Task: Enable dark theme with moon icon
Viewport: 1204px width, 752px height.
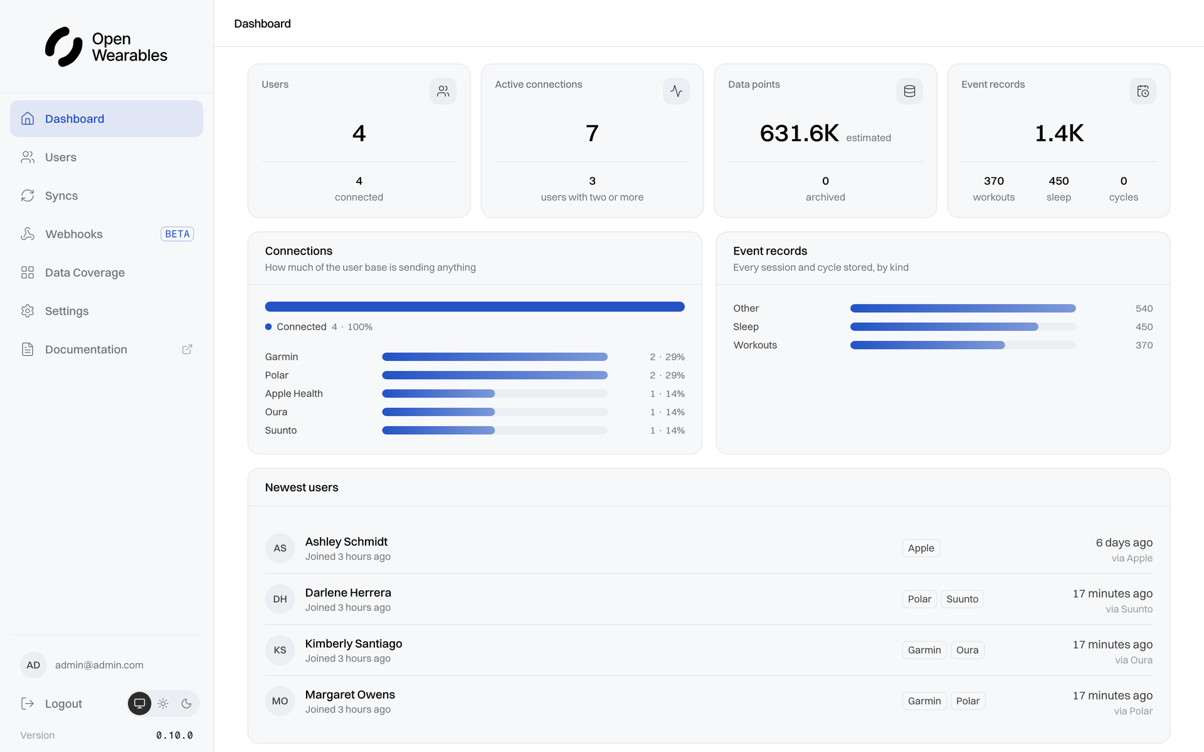Action: click(186, 704)
